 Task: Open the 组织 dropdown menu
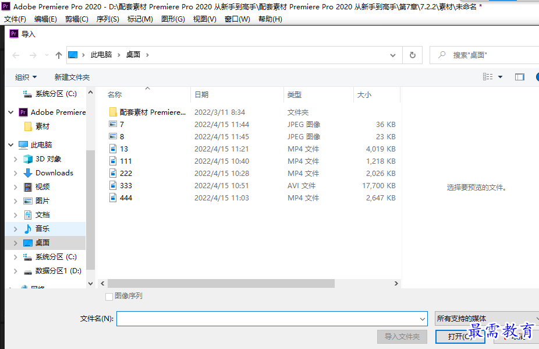point(26,77)
